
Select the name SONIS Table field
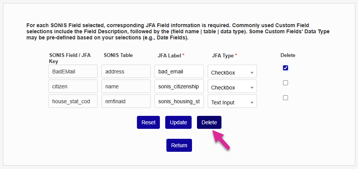point(126,86)
